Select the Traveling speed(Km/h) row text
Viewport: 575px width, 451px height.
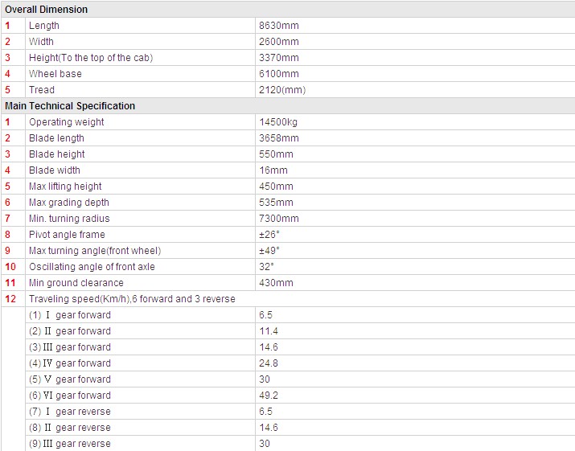(132, 299)
